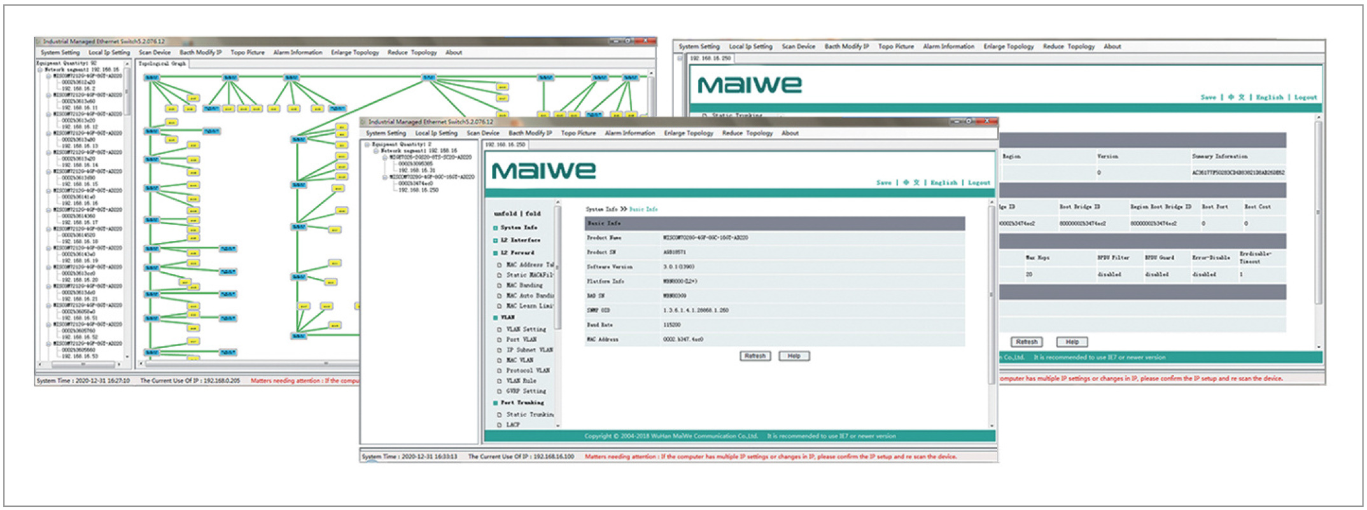Collapse Equipment Quantity: 2 tree node
The height and width of the screenshot is (510, 1367).
pos(367,145)
